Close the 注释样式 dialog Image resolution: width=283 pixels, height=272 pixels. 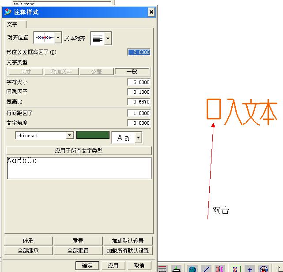point(151,12)
